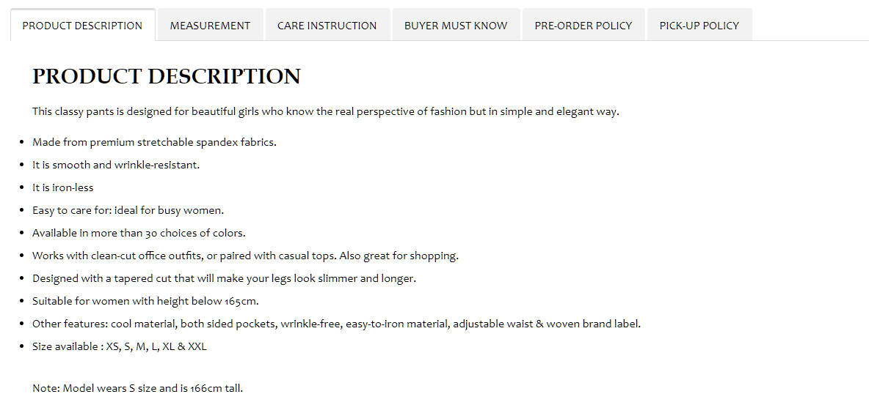
Task: Click the model size note text
Action: (x=137, y=388)
